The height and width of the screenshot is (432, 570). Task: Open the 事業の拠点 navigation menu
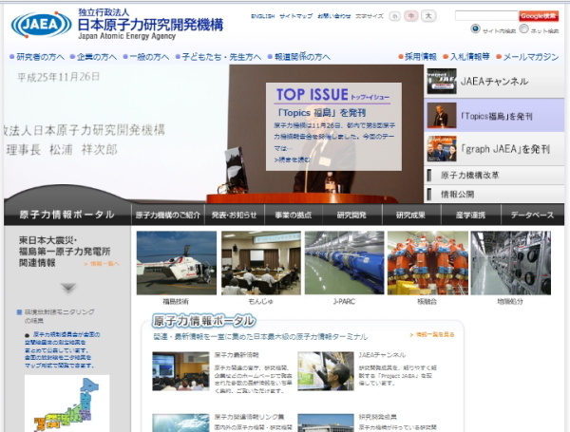click(x=294, y=216)
